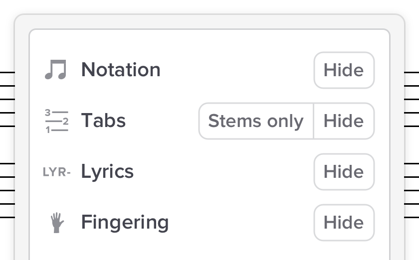Click lower staff lines at left edge
This screenshot has height=260, width=419.
click(7, 190)
